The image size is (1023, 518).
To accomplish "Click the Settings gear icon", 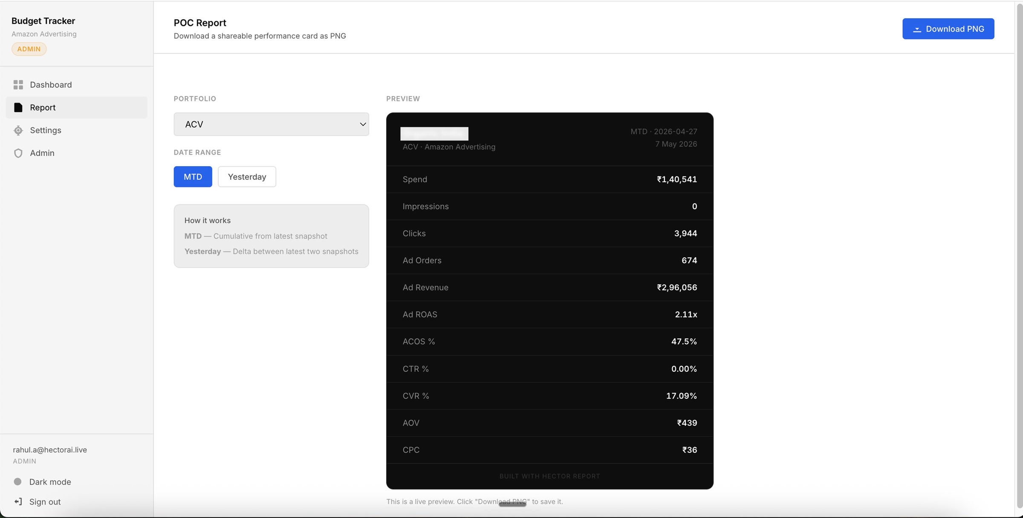I will point(18,130).
